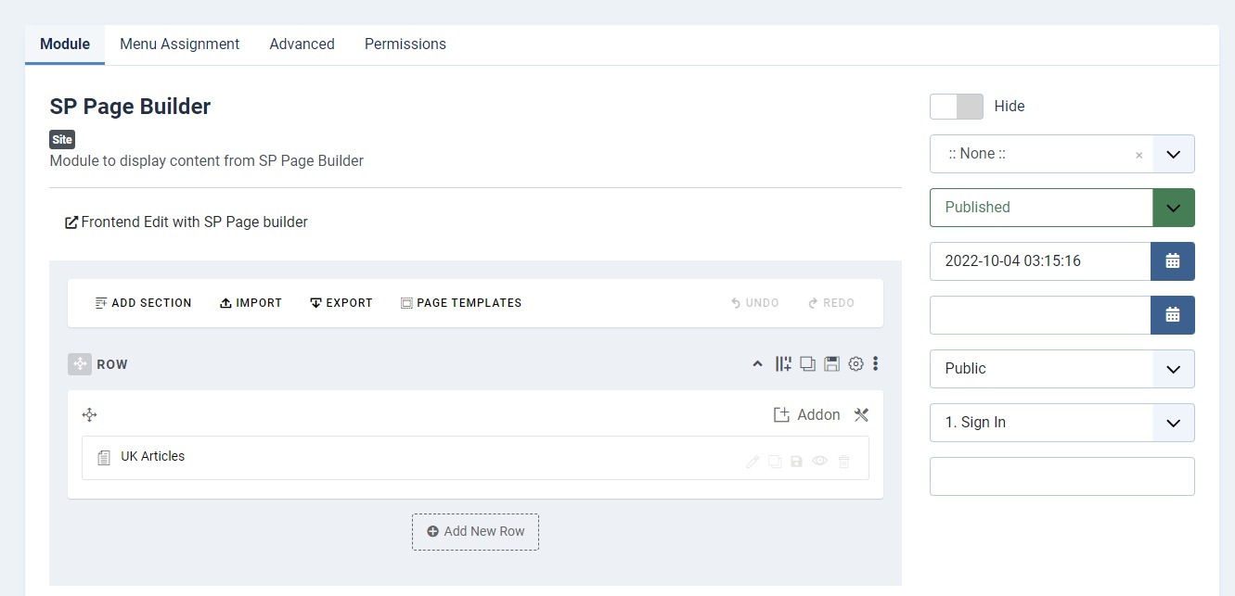Open the '1. Sign In' ordering dropdown
Image resolution: width=1235 pixels, height=596 pixels.
click(1173, 423)
